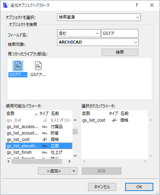Sort available parameters by 変数 column header
The width and height of the screenshot is (160, 195).
(x=22, y=114)
